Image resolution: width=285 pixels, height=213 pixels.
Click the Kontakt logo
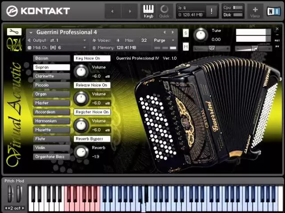pos(38,11)
